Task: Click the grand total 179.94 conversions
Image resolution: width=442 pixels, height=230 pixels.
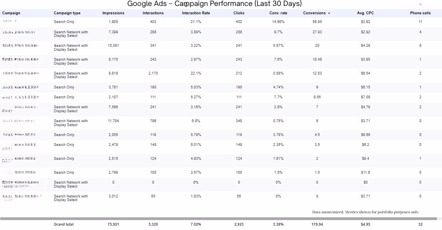Action: coord(317,224)
